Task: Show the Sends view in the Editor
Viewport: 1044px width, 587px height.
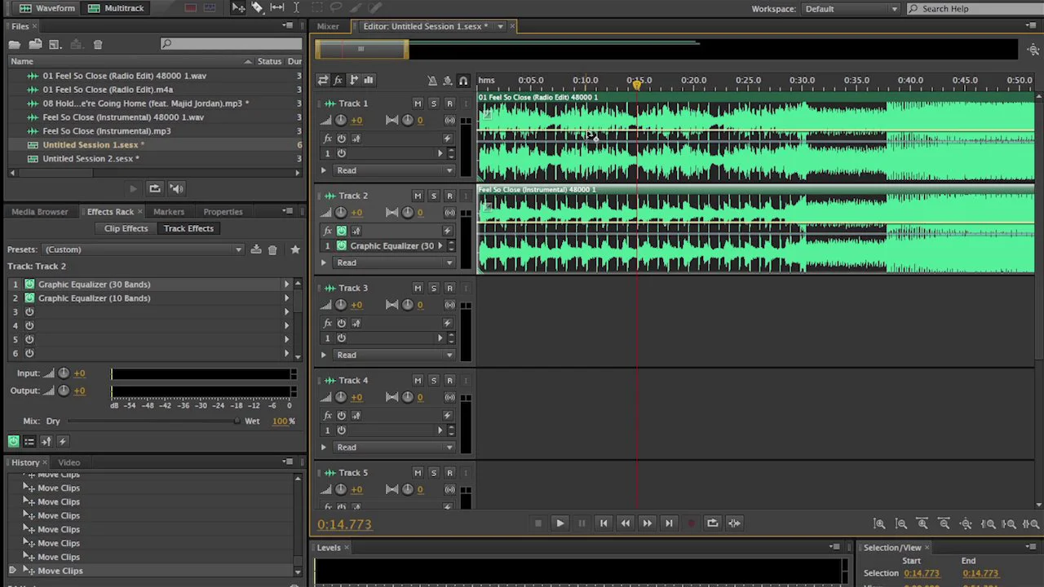Action: [x=353, y=80]
